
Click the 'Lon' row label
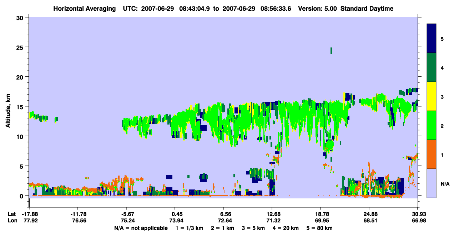pos(12,221)
